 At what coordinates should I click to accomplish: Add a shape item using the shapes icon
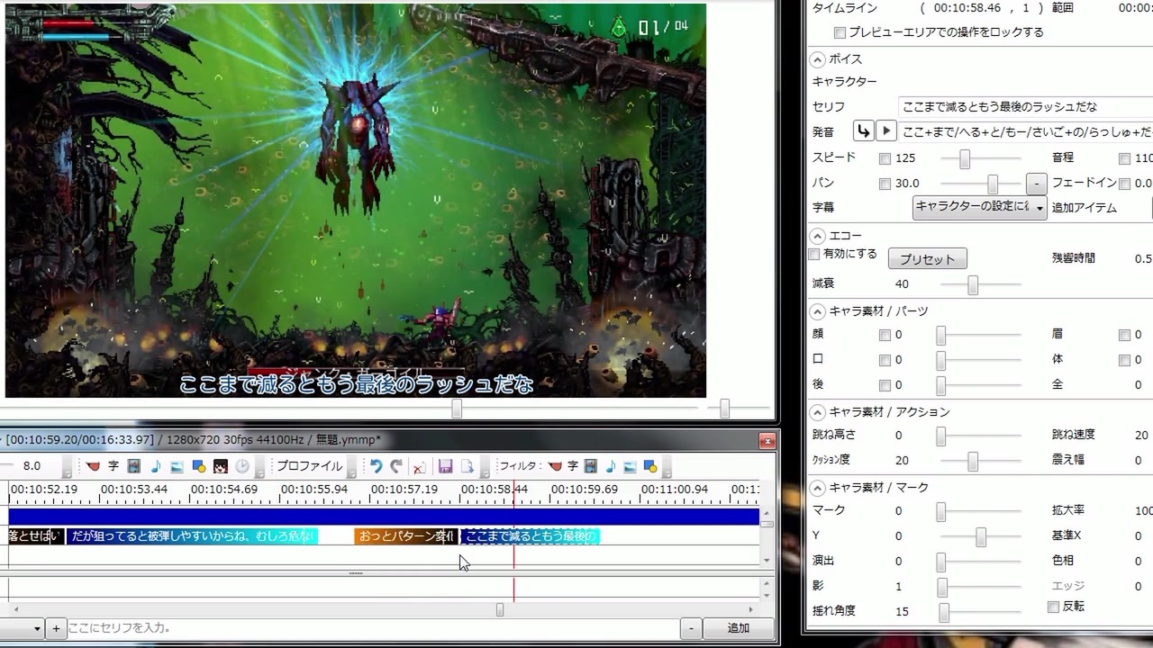coord(199,466)
